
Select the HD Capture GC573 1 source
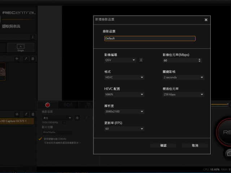click(x=17, y=121)
